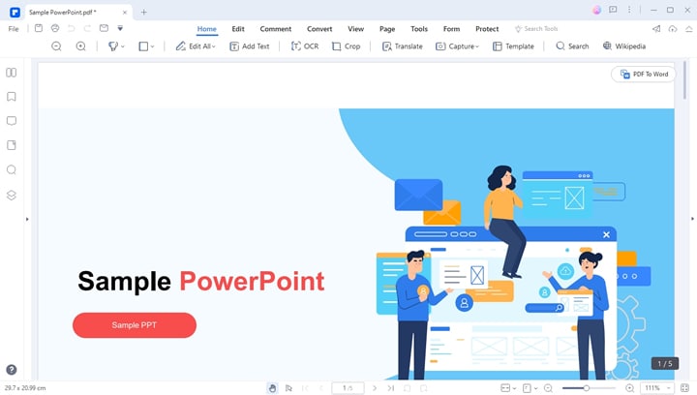Click the Email envelope icon
697x395 pixels.
point(104,28)
